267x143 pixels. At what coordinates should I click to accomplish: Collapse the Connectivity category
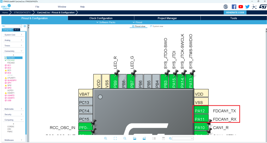[x=13, y=51]
